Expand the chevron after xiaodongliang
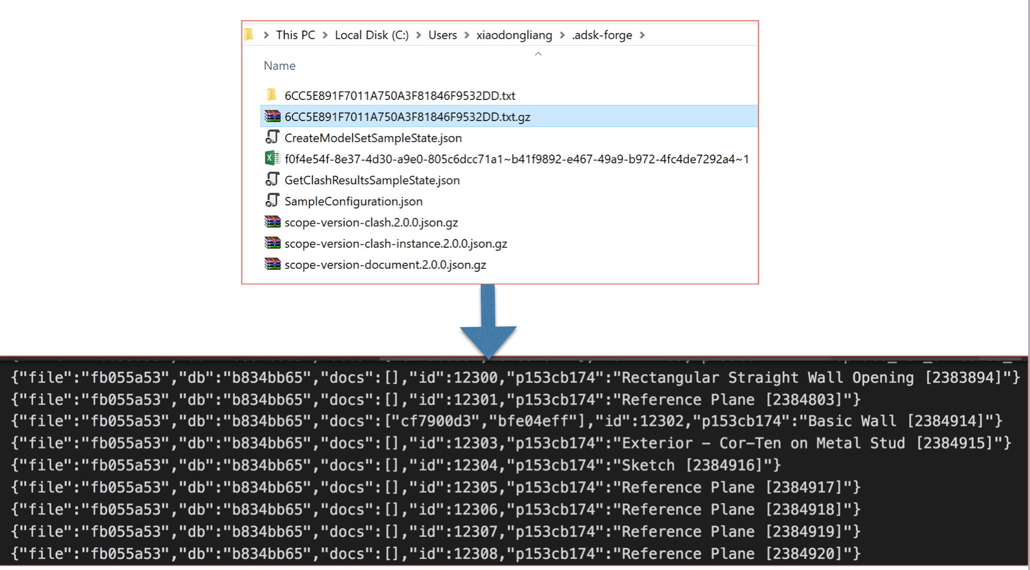Viewport: 1030px width, 570px height. [x=562, y=35]
